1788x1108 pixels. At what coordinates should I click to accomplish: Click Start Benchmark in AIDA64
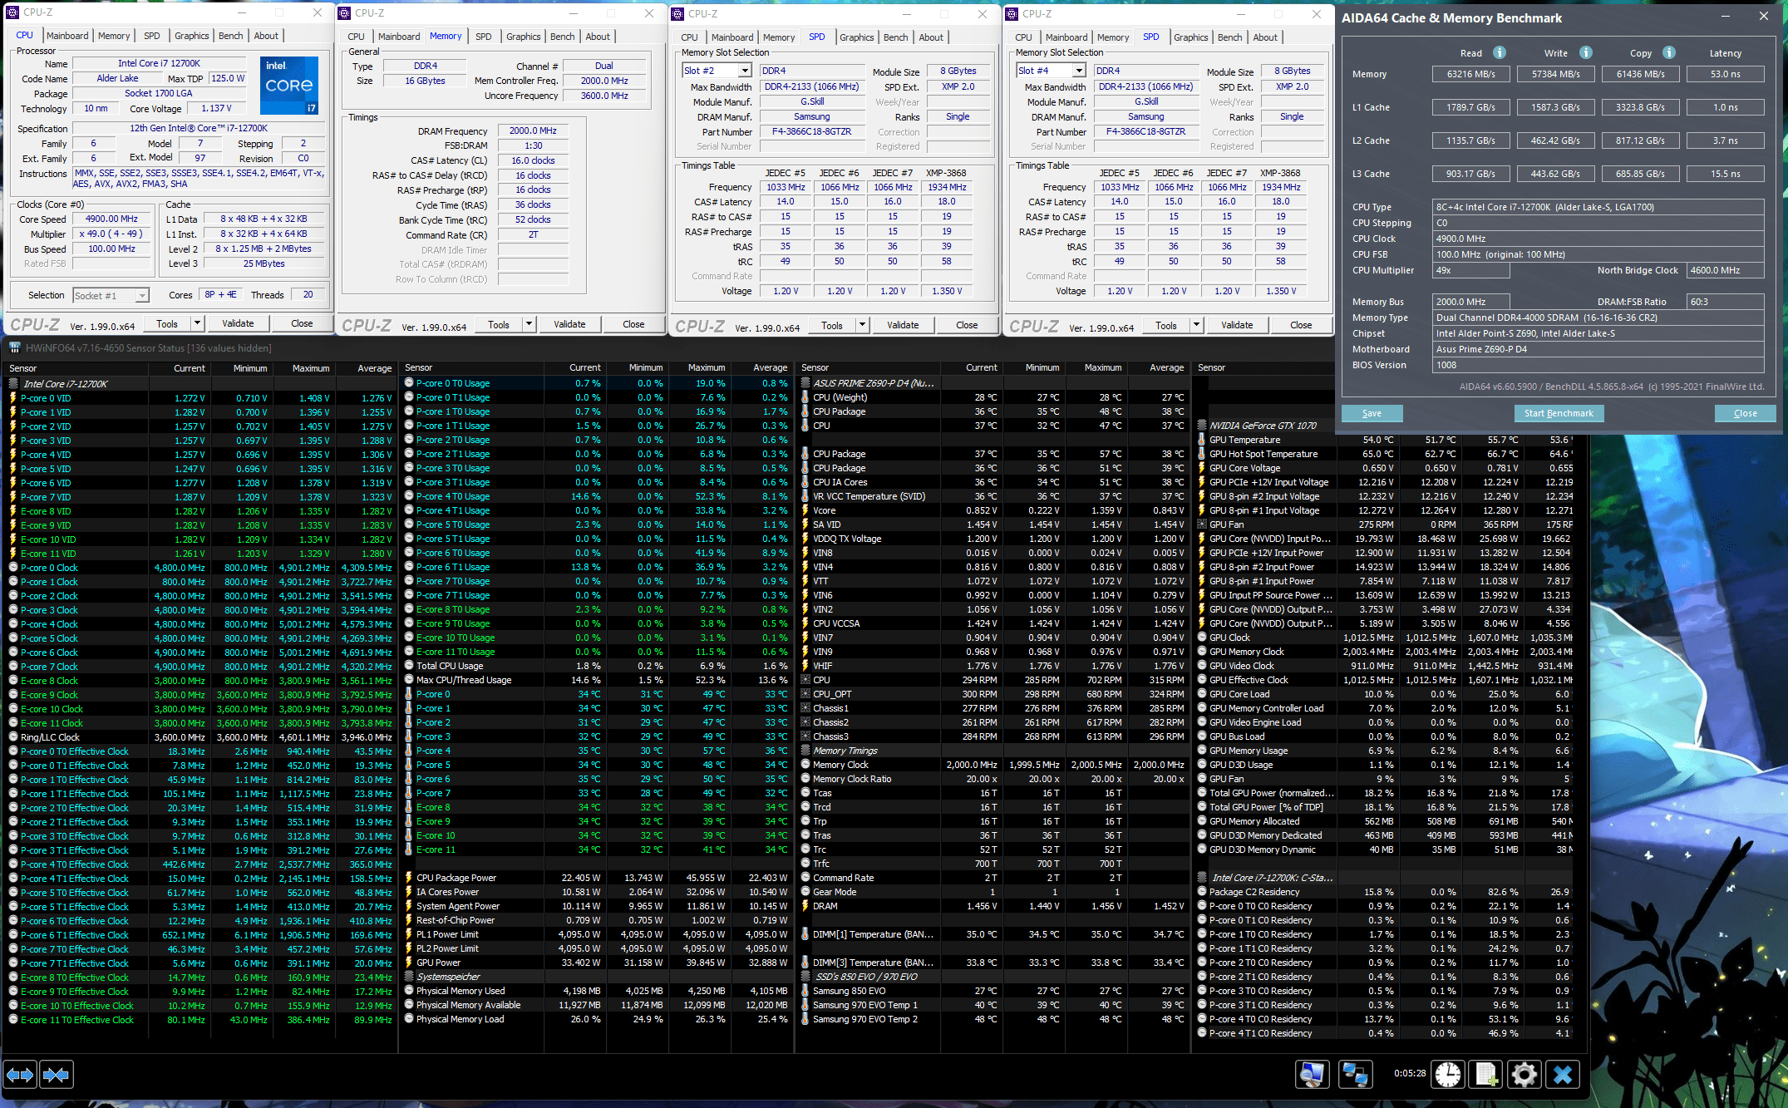tap(1559, 413)
